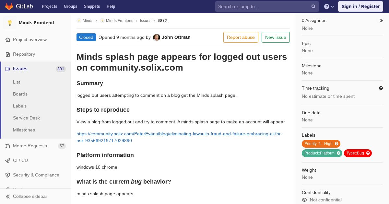Image resolution: width=389 pixels, height=204 pixels.
Task: Click the search magnifier icon
Action: click(313, 6)
